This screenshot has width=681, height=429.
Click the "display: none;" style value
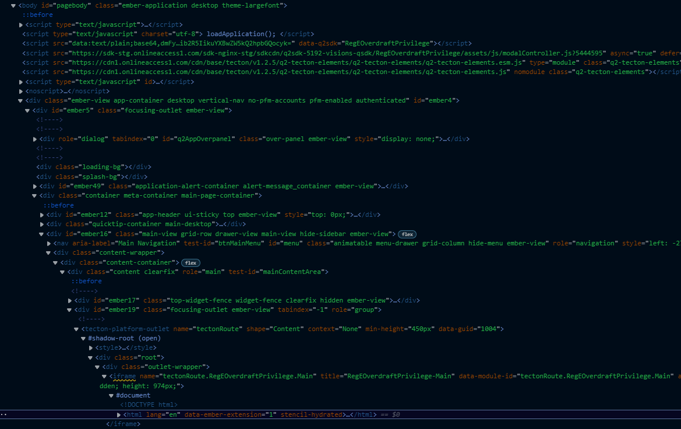(409, 139)
